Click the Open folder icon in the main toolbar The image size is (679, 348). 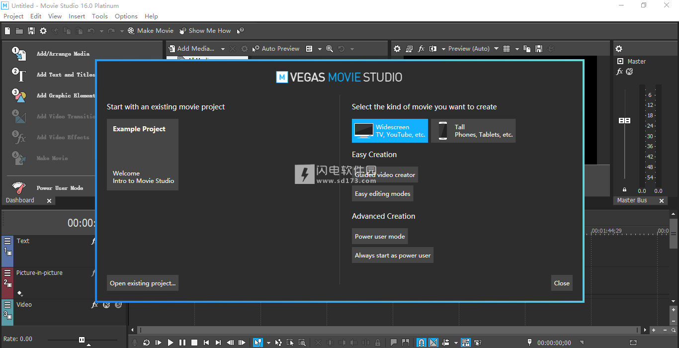pos(19,31)
